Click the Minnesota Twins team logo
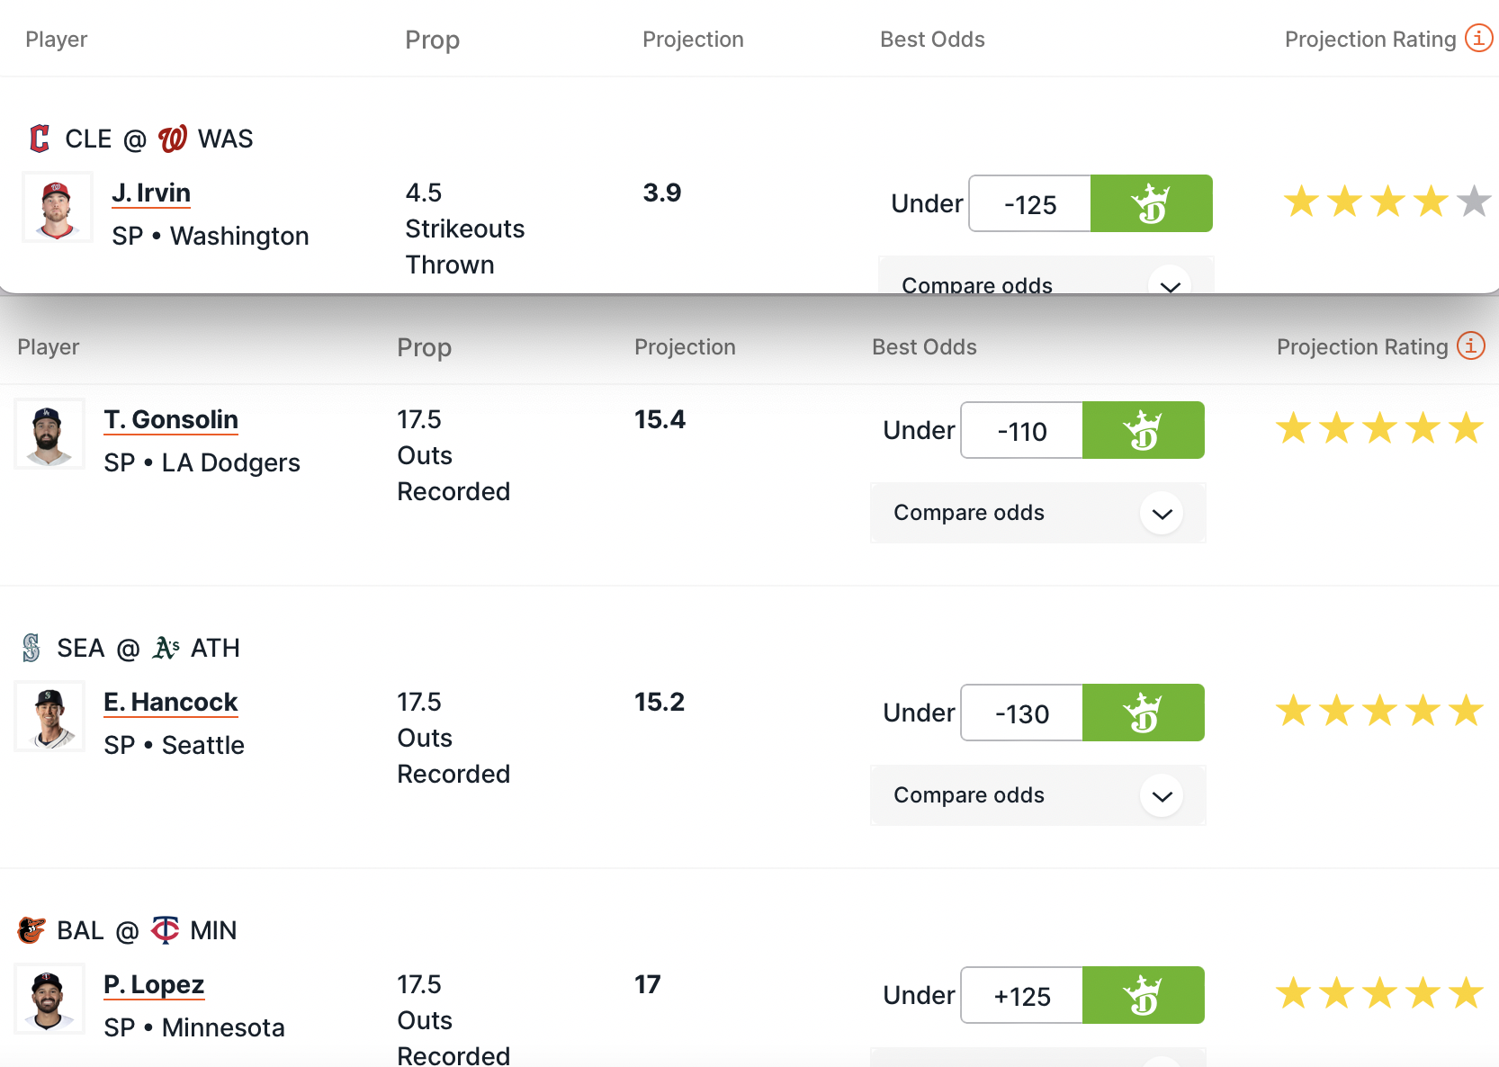 pos(165,929)
